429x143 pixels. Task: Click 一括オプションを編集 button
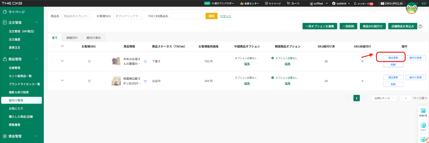(320, 26)
